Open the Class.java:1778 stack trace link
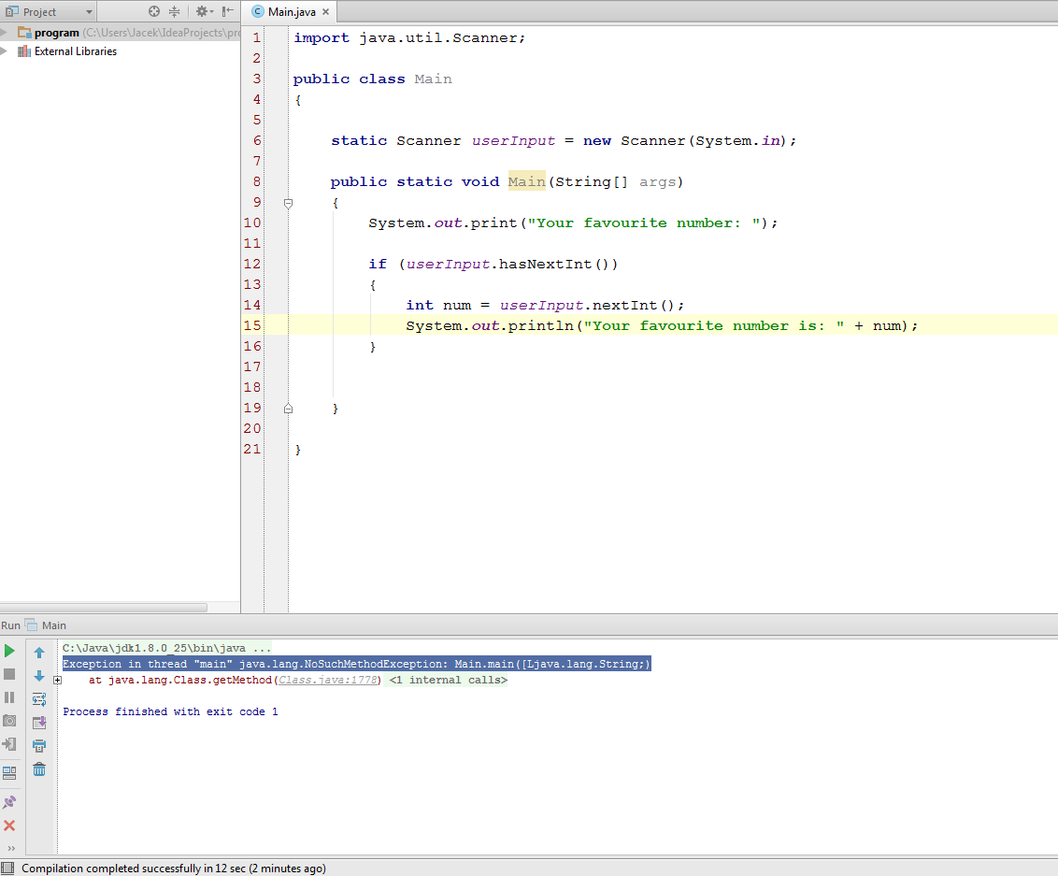This screenshot has width=1058, height=876. 327,681
